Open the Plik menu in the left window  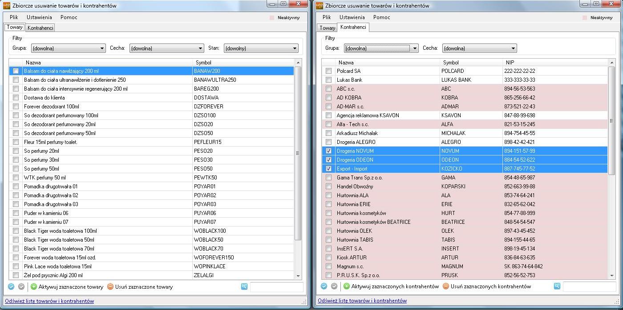14,17
